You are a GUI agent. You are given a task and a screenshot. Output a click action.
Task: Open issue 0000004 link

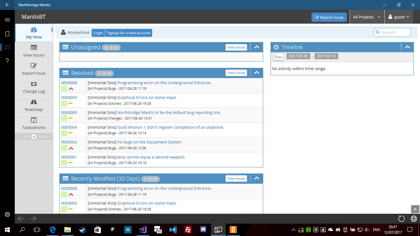69,127
